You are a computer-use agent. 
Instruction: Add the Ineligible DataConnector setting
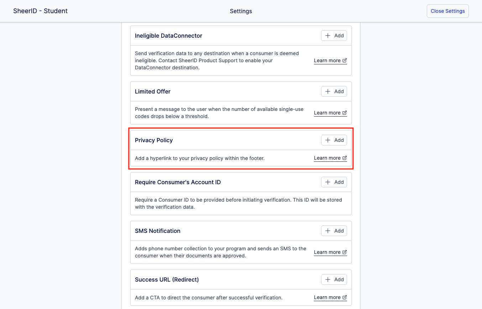pyautogui.click(x=334, y=36)
